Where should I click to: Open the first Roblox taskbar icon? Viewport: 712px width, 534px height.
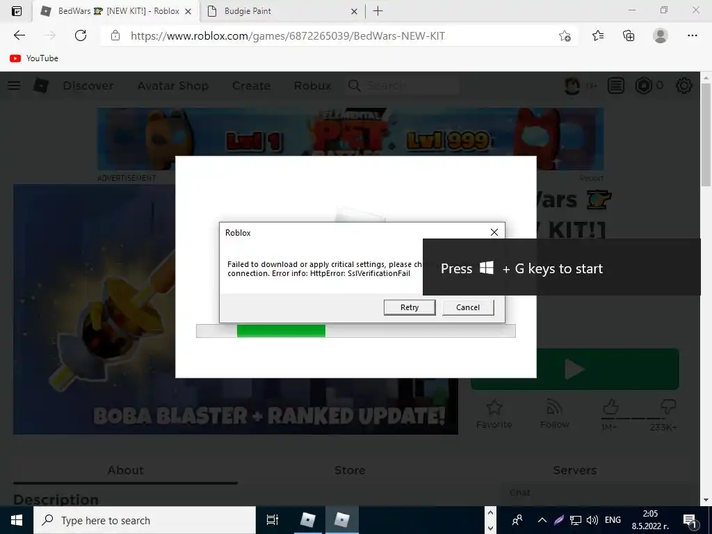pos(308,520)
